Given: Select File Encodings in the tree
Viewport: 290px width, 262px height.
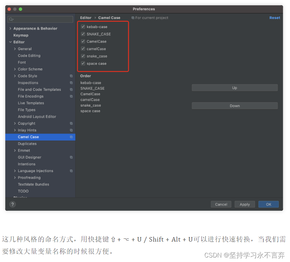Looking at the screenshot, I should 31,96.
